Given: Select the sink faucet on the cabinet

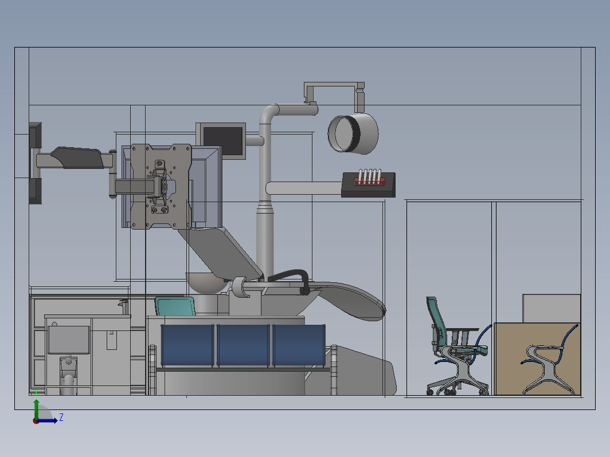Looking at the screenshot, I should pyautogui.click(x=124, y=306).
